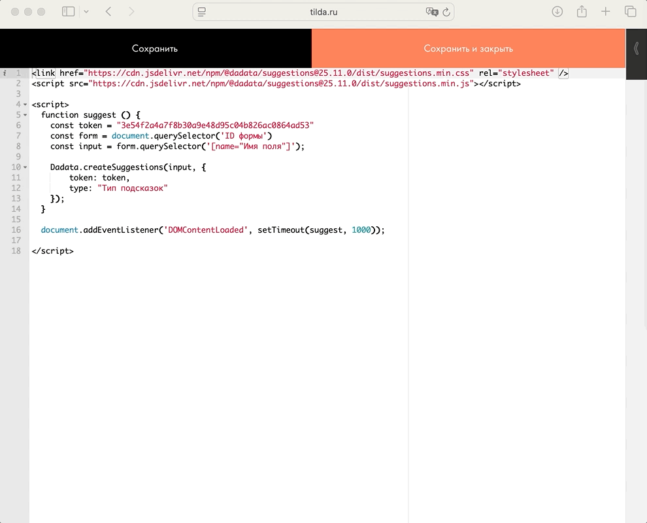Fold the createSuggestions block on line 10
The image size is (647, 523).
tap(25, 167)
